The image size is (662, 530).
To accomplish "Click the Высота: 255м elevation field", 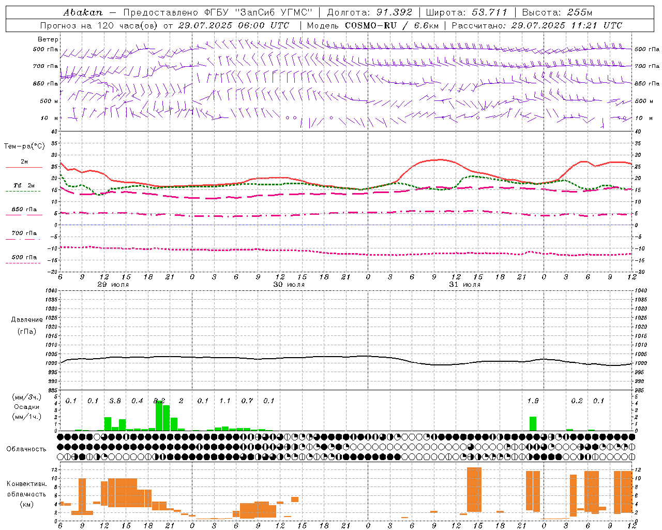I will (557, 12).
